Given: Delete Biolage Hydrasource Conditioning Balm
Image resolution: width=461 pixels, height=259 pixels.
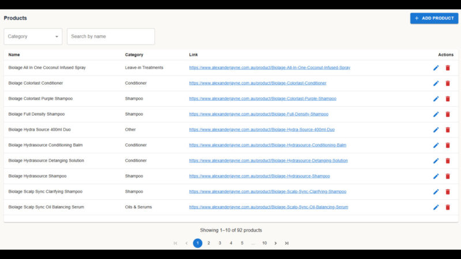Looking at the screenshot, I should 448,146.
